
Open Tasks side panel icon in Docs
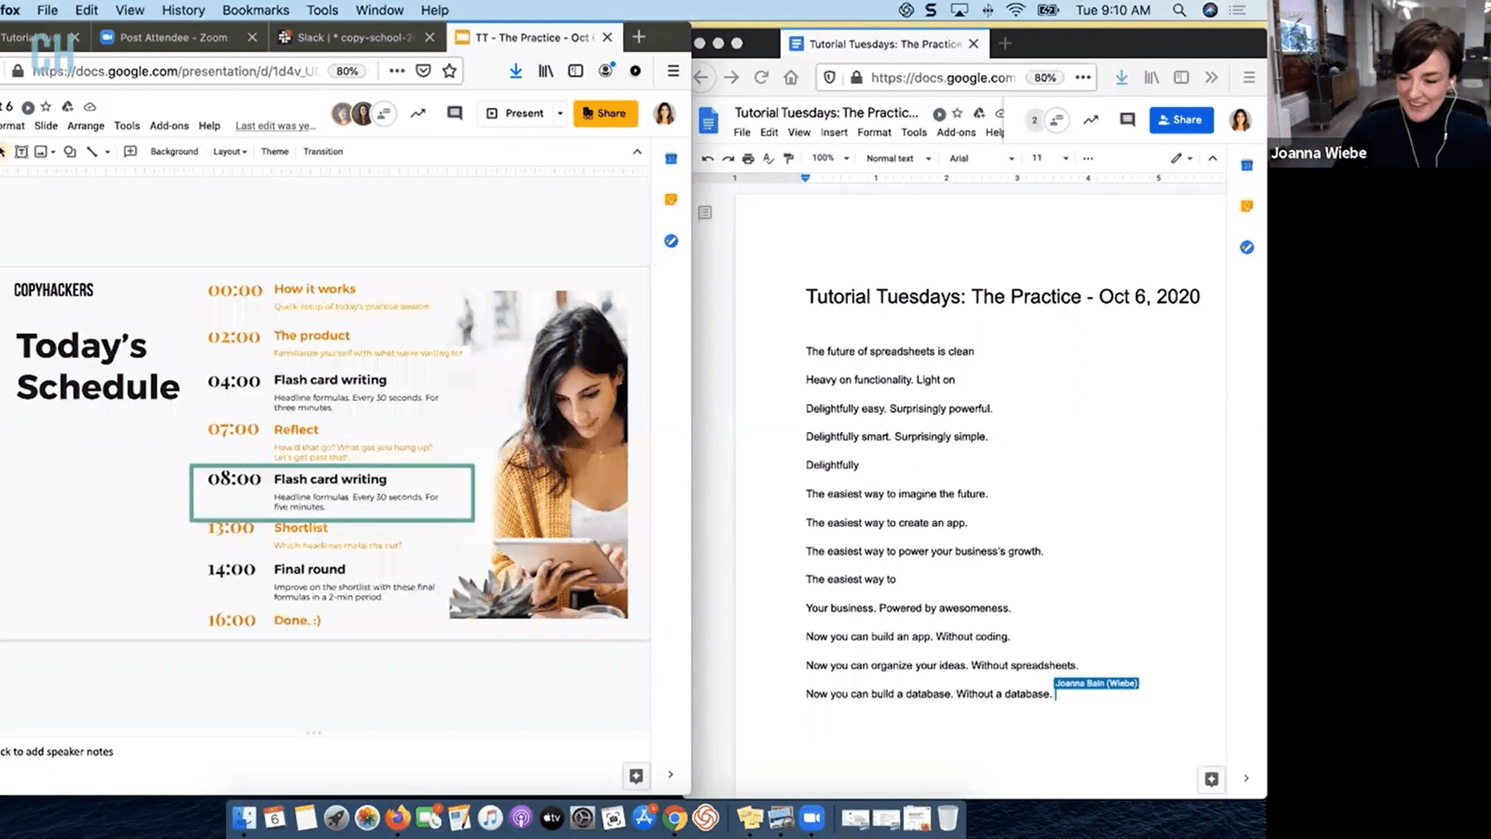coord(1246,248)
